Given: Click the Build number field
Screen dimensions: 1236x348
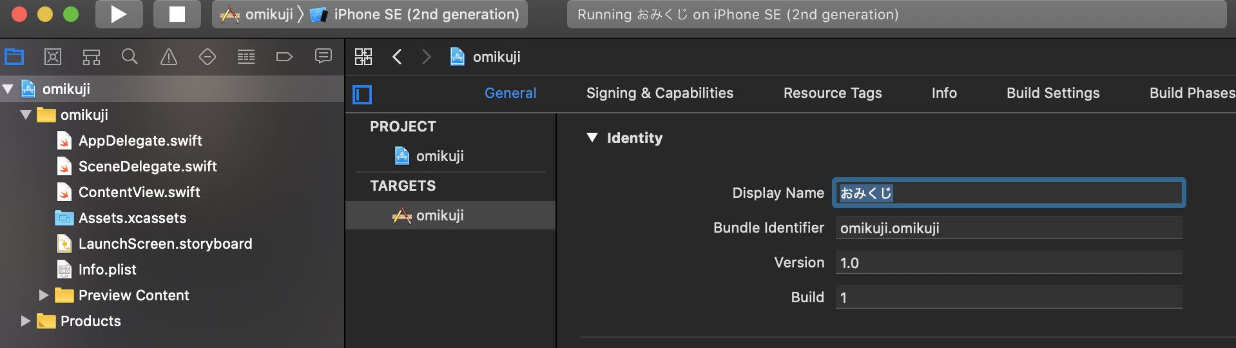Looking at the screenshot, I should click(x=1009, y=298).
